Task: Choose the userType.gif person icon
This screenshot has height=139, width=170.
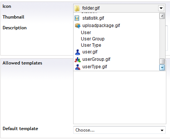Action: click(78, 67)
